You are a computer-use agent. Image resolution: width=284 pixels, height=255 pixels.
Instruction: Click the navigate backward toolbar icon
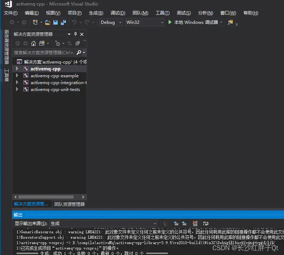pos(12,22)
